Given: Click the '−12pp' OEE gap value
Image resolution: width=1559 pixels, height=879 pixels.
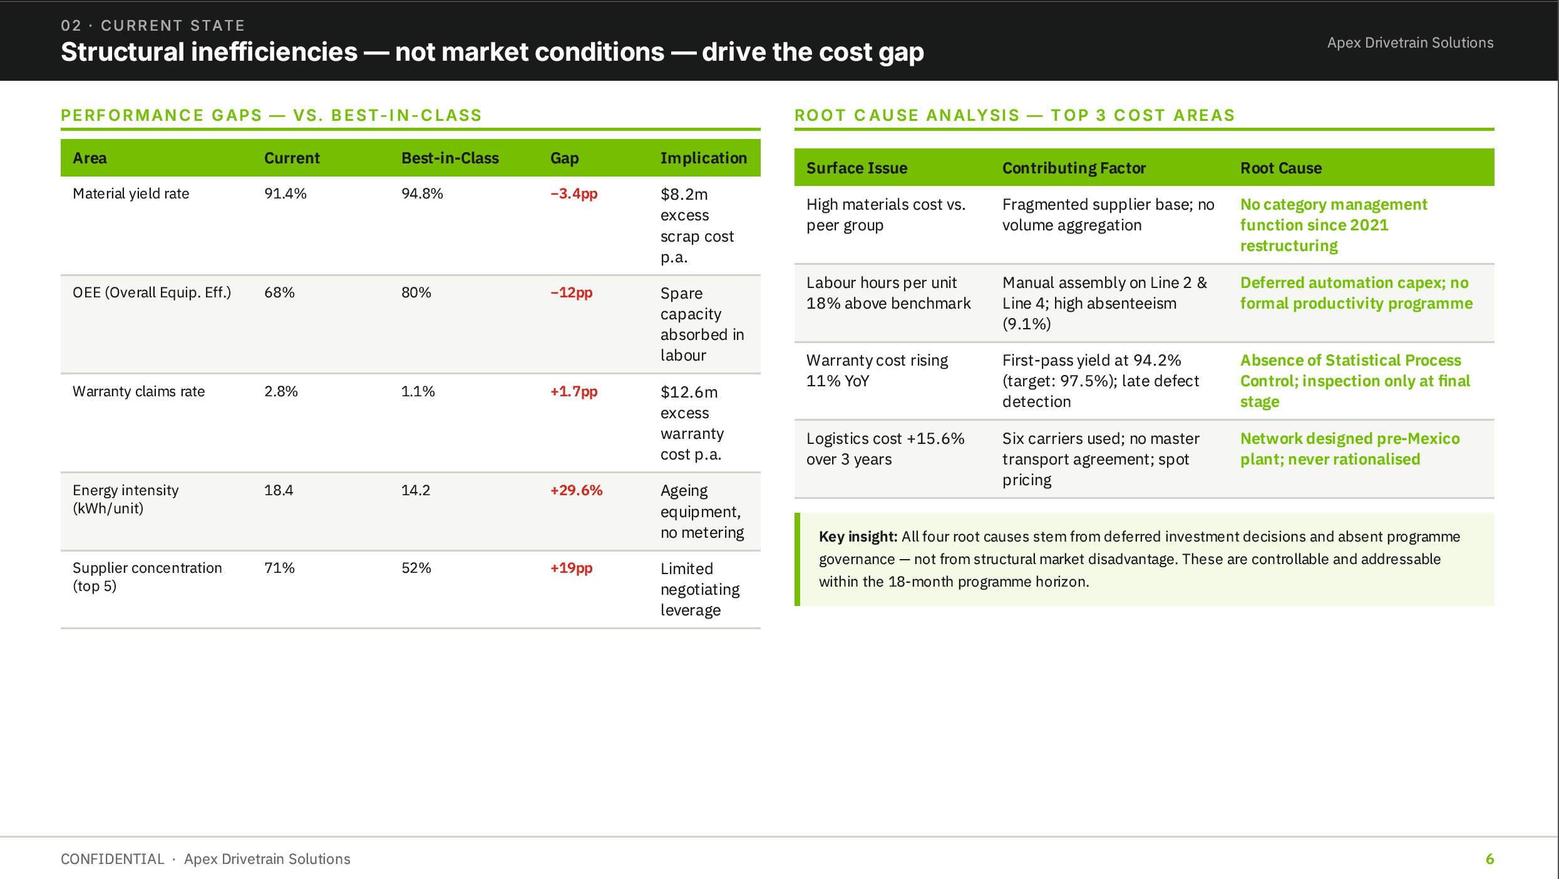Looking at the screenshot, I should click(x=572, y=292).
